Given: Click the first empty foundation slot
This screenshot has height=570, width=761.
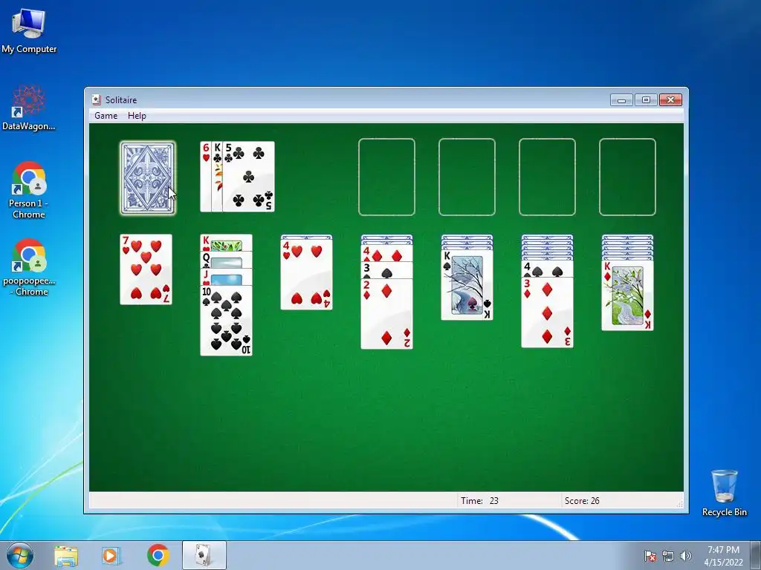Looking at the screenshot, I should coord(386,177).
